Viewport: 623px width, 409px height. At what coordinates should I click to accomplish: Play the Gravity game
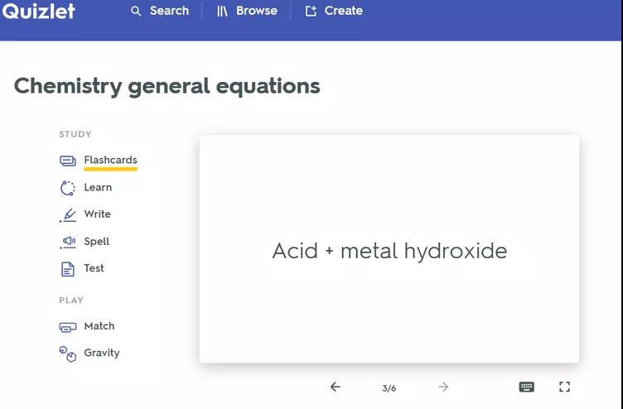pos(102,353)
